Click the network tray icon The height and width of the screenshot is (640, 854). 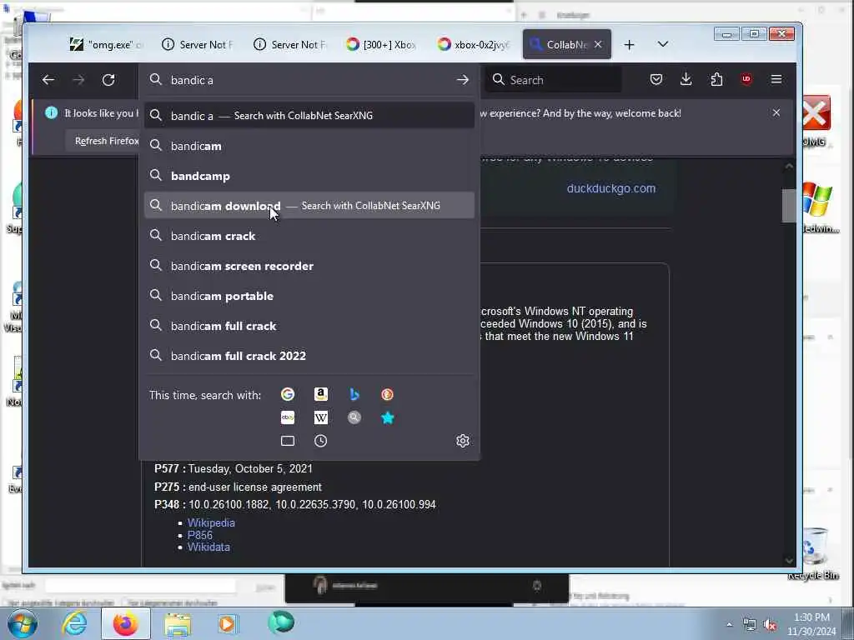[x=750, y=625]
